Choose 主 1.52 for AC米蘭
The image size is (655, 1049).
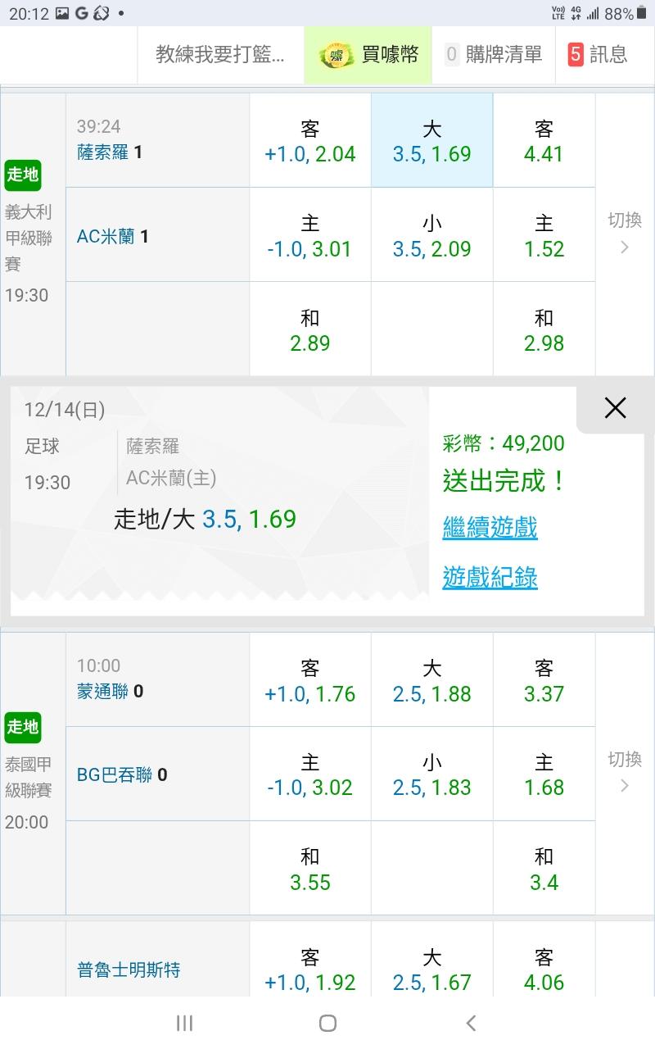coord(544,236)
